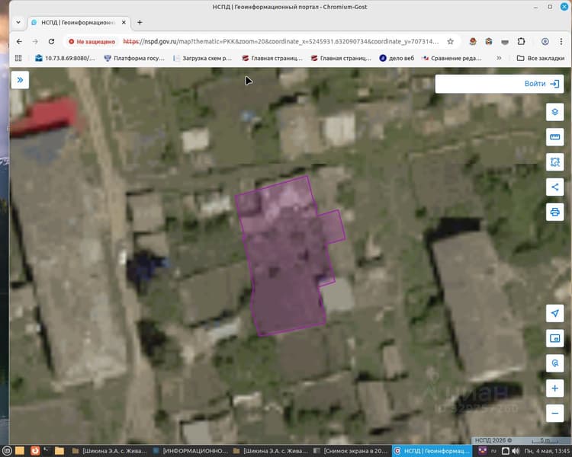The height and width of the screenshot is (457, 572).
Task: Open the map layers panel
Action: coord(554,112)
